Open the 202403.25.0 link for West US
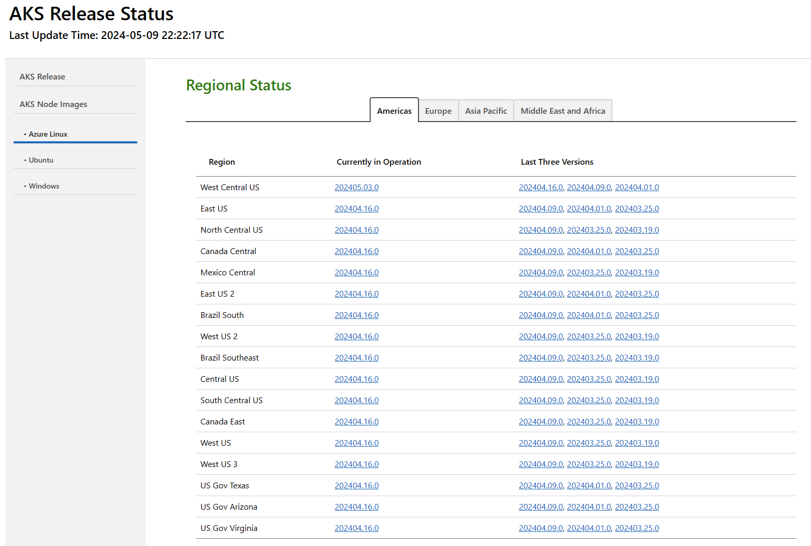 (x=588, y=443)
